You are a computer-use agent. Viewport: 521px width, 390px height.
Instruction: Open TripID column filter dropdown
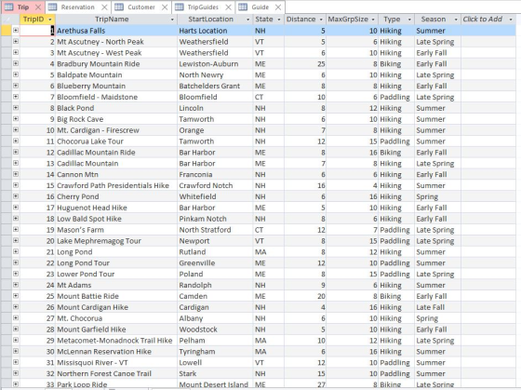(50, 20)
